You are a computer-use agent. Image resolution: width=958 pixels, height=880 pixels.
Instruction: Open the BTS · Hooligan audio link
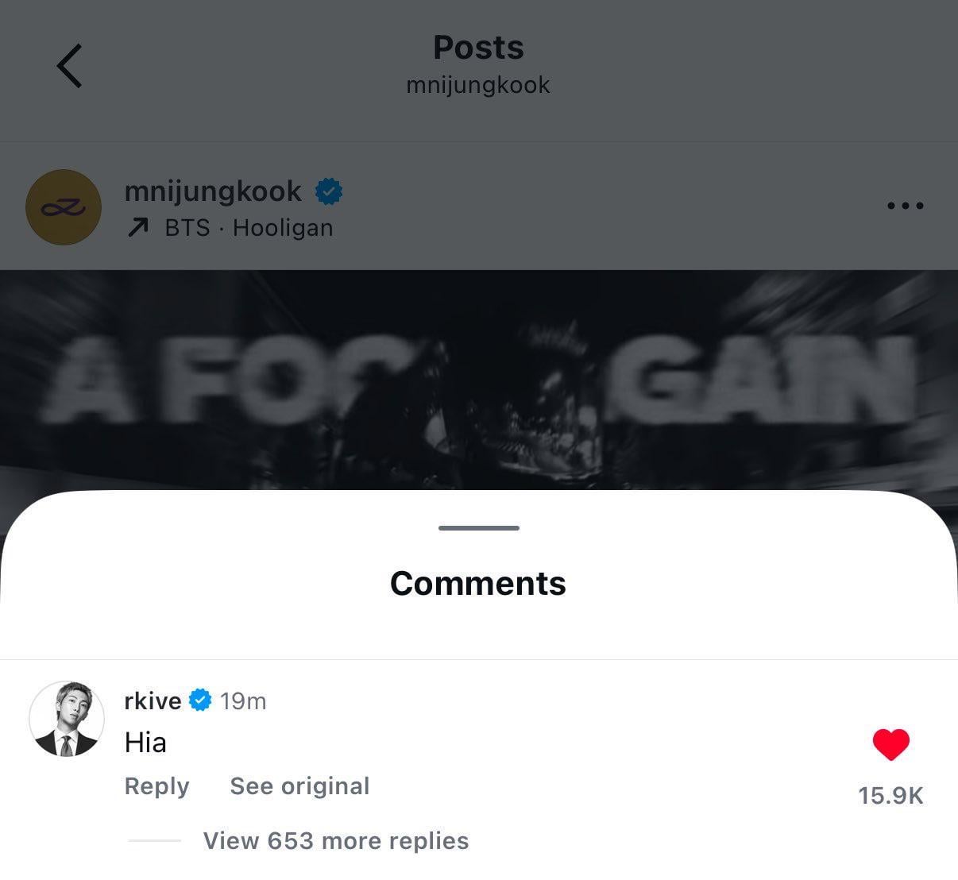coord(249,229)
